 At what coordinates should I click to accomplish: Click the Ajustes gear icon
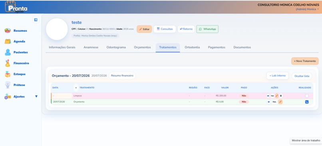coord(8,97)
